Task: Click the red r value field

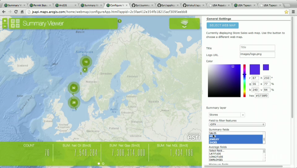Action: point(255,78)
